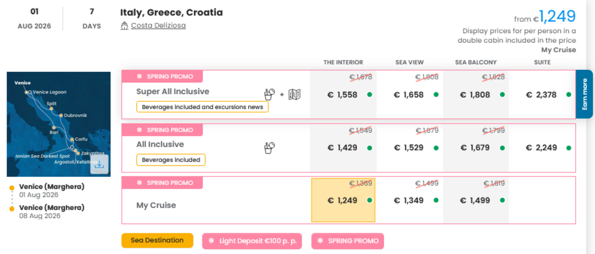
Task: Click the snowflake in the top SPRING PROMO badge
Action: [139, 76]
